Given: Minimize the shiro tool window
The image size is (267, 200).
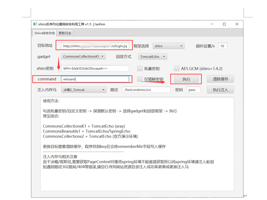Looking at the screenshot, I should tap(212, 24).
